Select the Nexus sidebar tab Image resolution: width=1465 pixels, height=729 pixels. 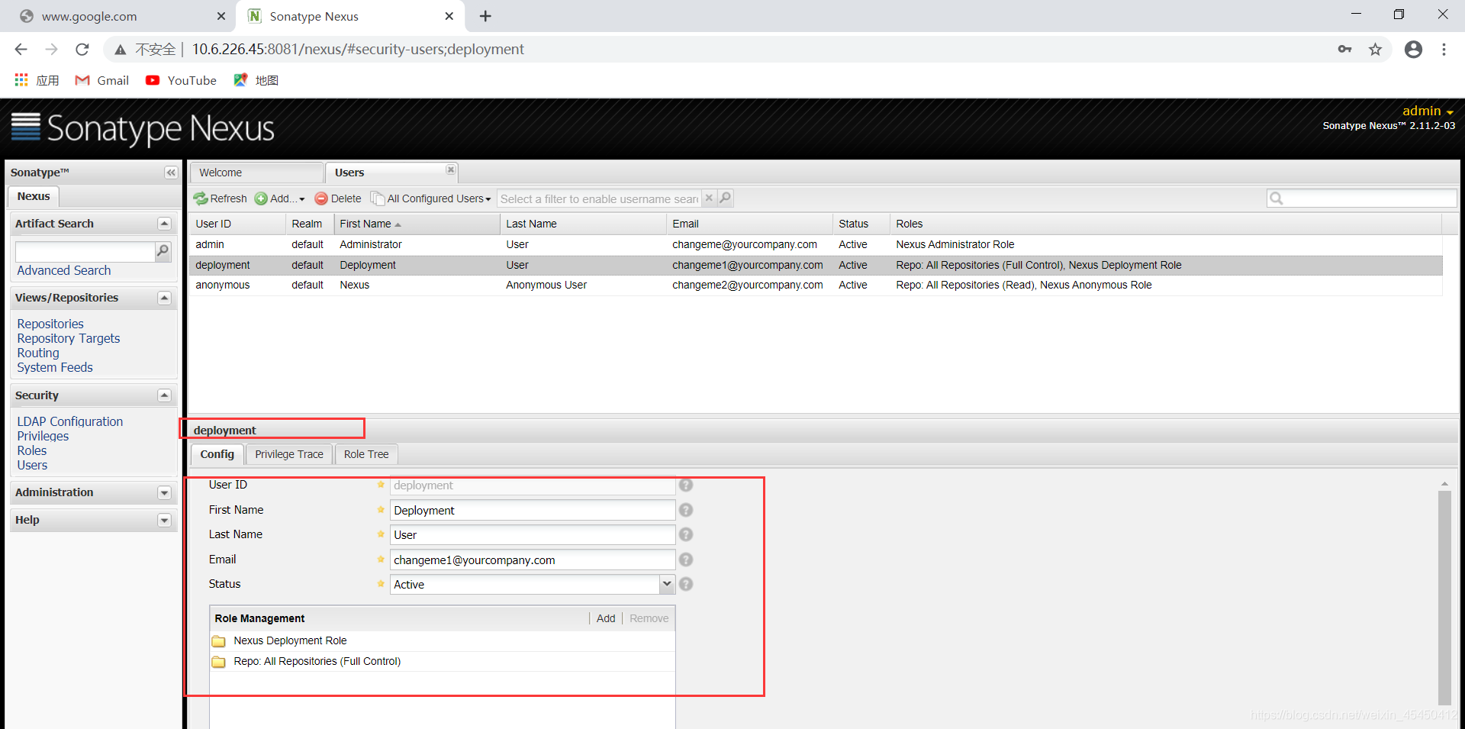tap(34, 196)
